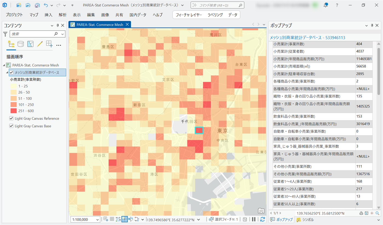Click the コマンド検索 search box
383x225 pixels.
coord(217,5)
